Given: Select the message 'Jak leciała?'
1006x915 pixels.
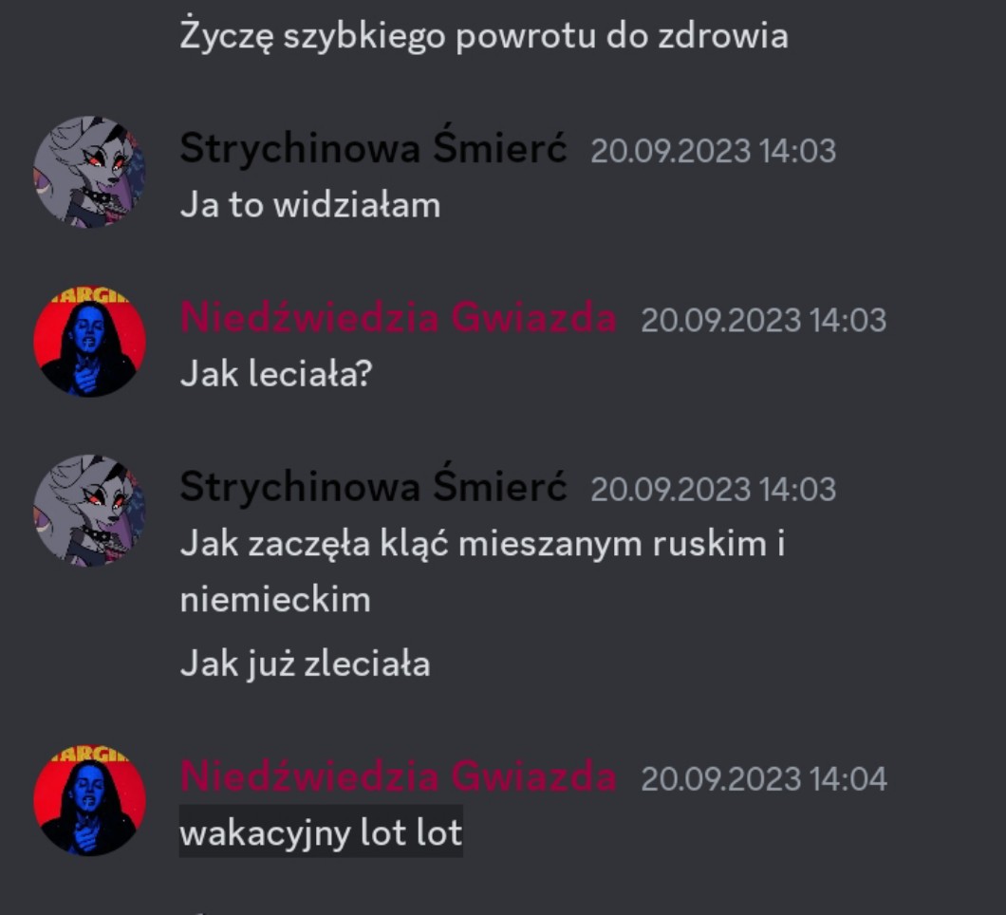Looking at the screenshot, I should coord(276,374).
